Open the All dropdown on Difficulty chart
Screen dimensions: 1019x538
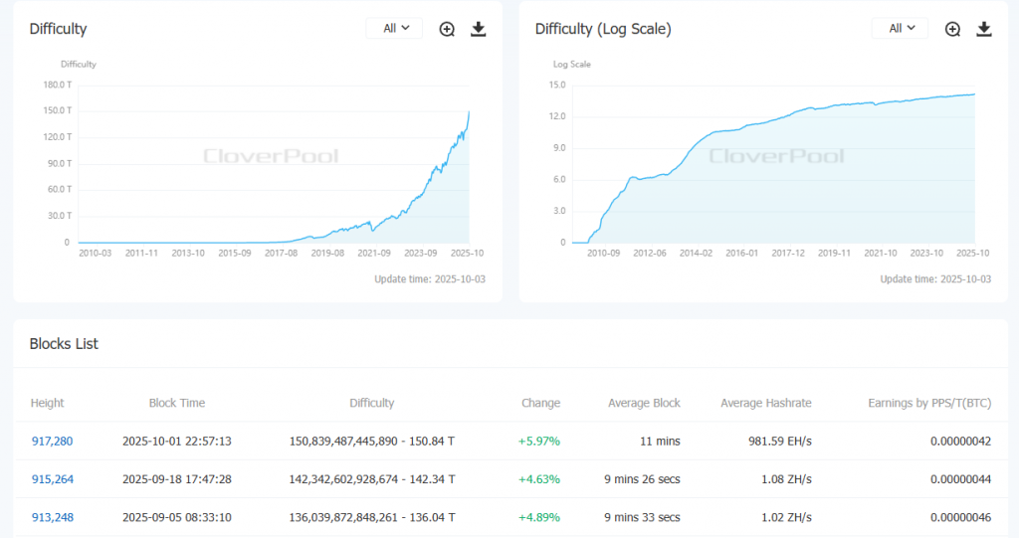coord(395,29)
